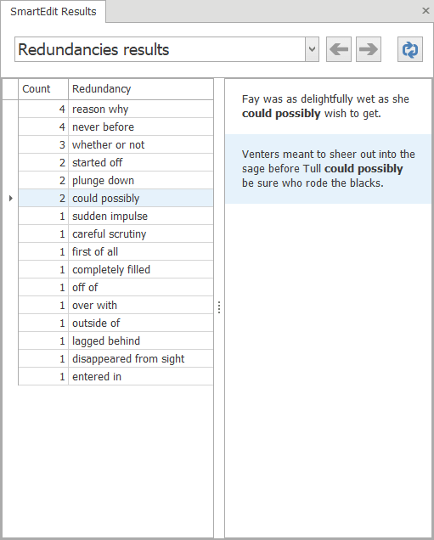Image resolution: width=434 pixels, height=540 pixels.
Task: Click the vertical splitter handle dots
Action: coord(219,307)
